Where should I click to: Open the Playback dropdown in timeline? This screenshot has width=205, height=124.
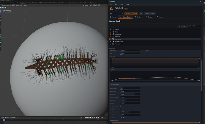13,117
